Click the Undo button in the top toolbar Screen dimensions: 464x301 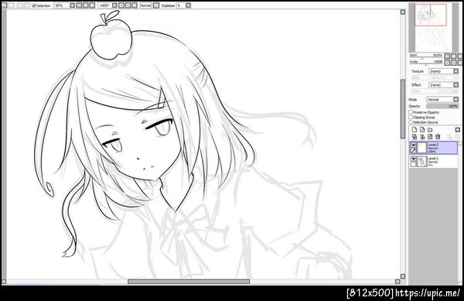(x=4, y=5)
